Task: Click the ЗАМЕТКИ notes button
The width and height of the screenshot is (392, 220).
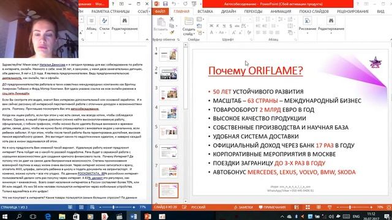Action: tap(243, 207)
